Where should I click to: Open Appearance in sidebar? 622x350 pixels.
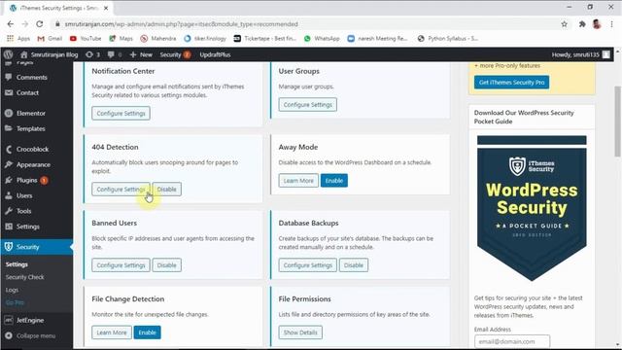point(33,164)
